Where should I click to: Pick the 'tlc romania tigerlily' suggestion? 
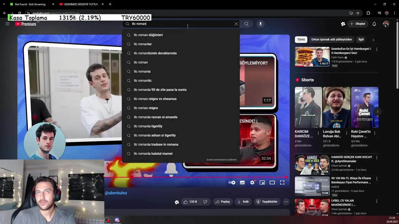(x=181, y=126)
